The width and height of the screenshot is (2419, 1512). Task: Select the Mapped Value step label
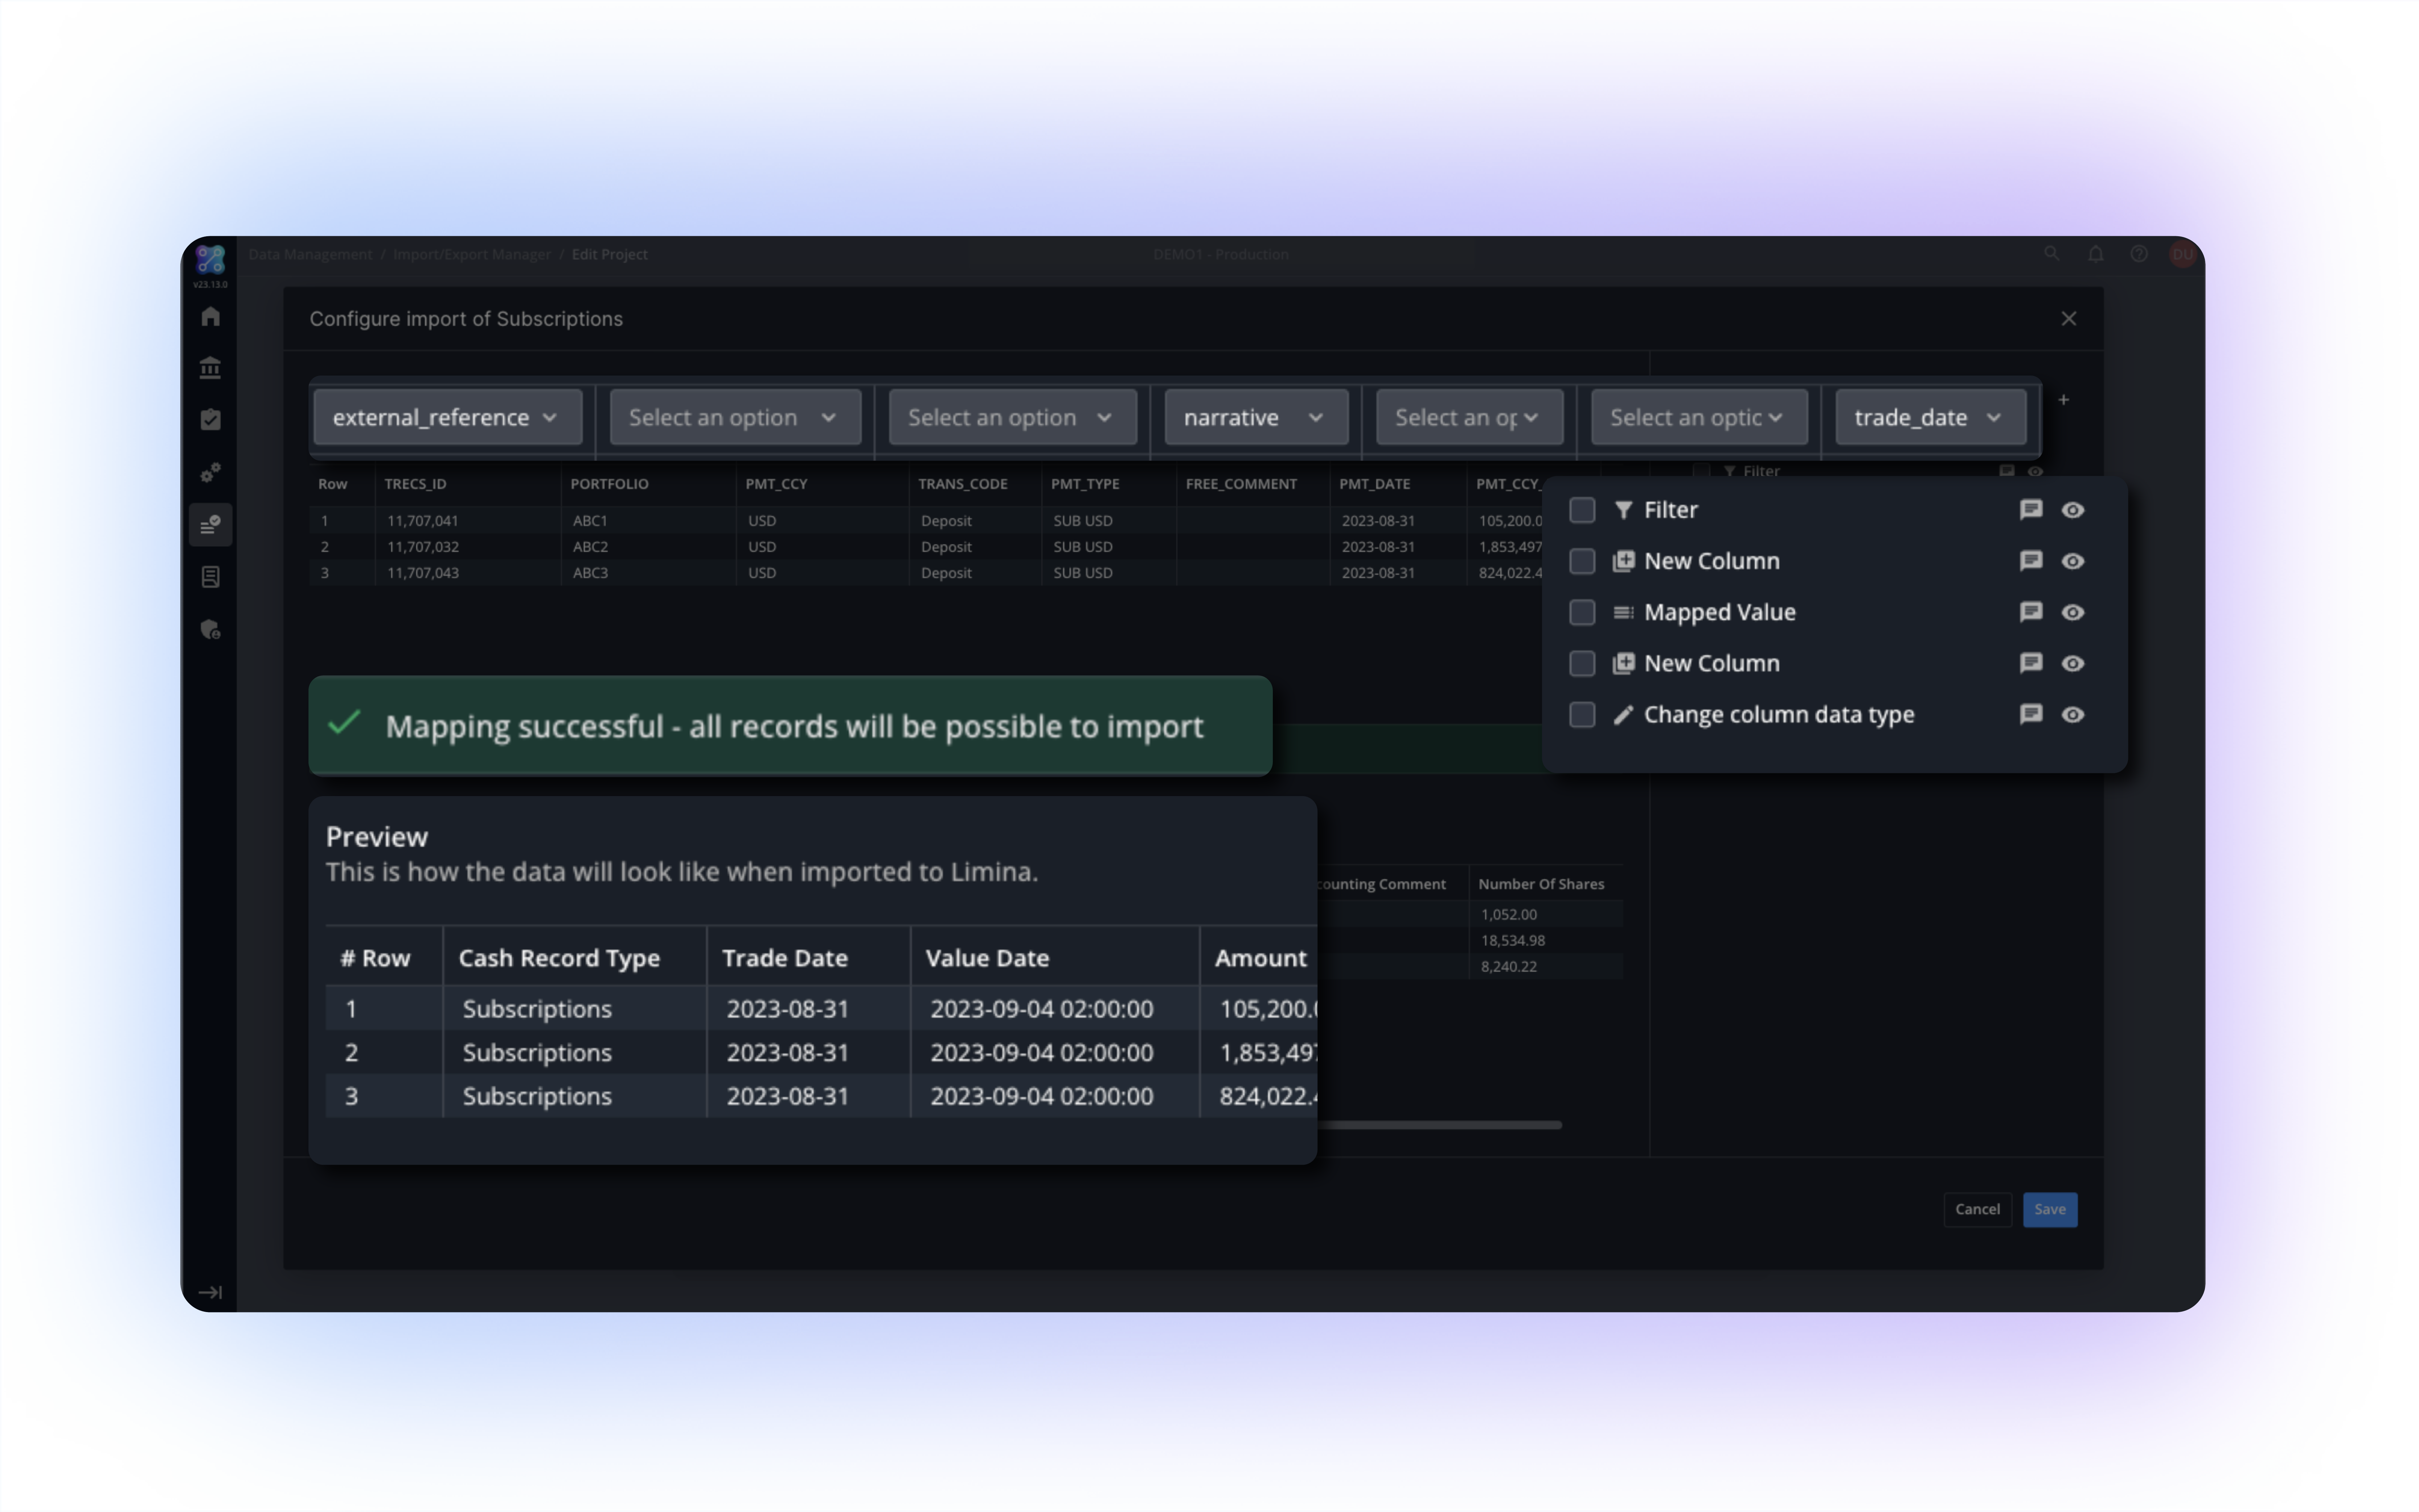point(1719,612)
